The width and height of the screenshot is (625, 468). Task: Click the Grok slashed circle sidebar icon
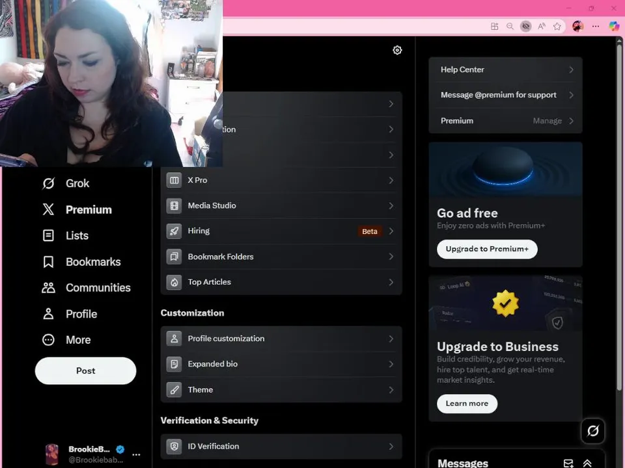coord(48,183)
